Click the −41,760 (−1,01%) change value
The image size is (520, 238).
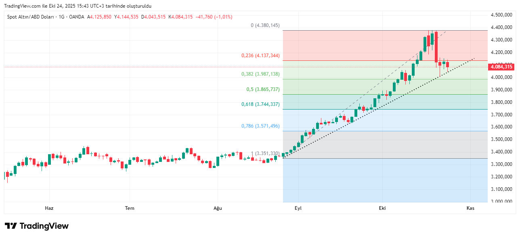tap(214, 17)
